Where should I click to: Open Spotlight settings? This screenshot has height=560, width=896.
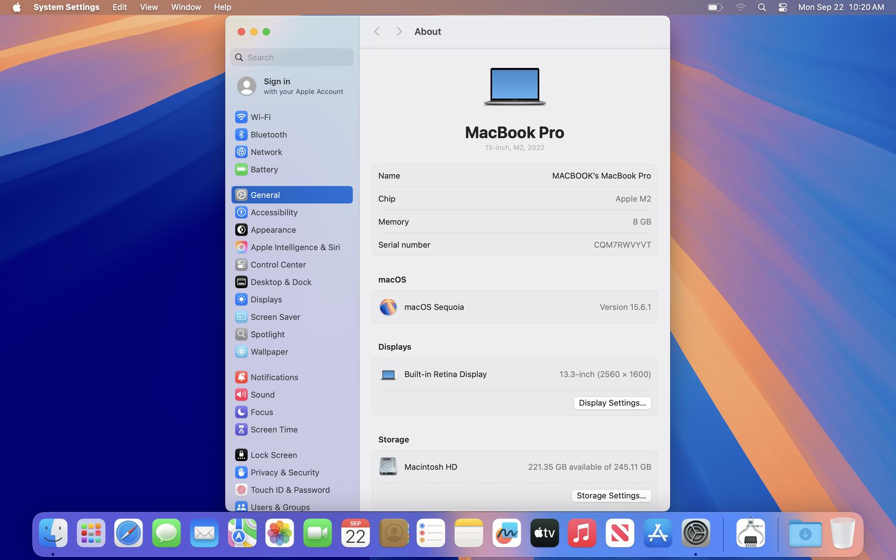[292, 334]
